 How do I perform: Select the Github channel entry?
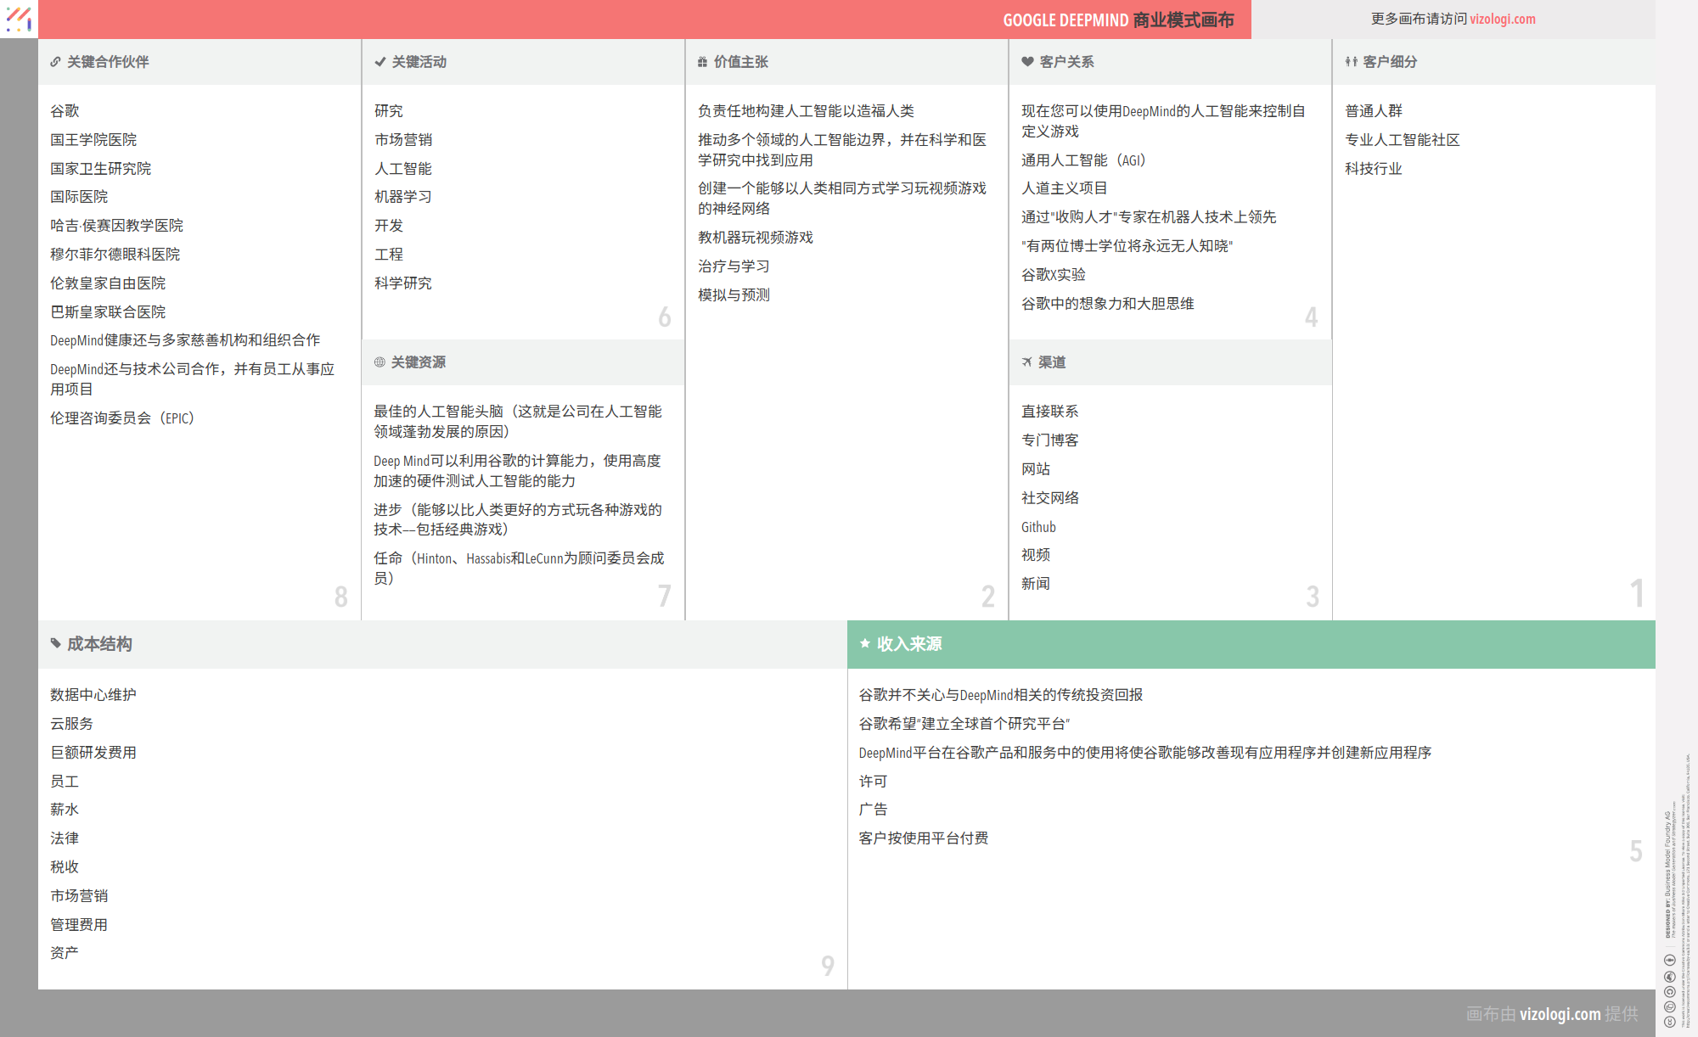coord(1038,527)
